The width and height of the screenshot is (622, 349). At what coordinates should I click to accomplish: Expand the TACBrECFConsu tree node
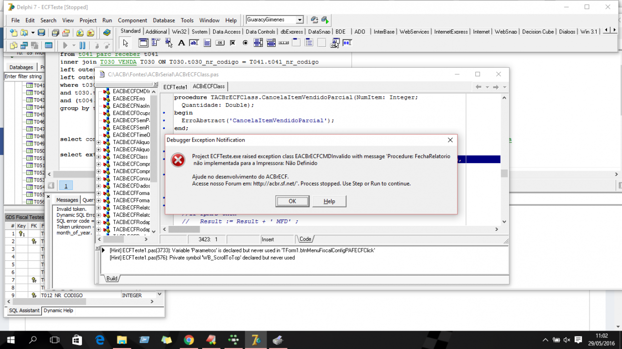(x=98, y=178)
